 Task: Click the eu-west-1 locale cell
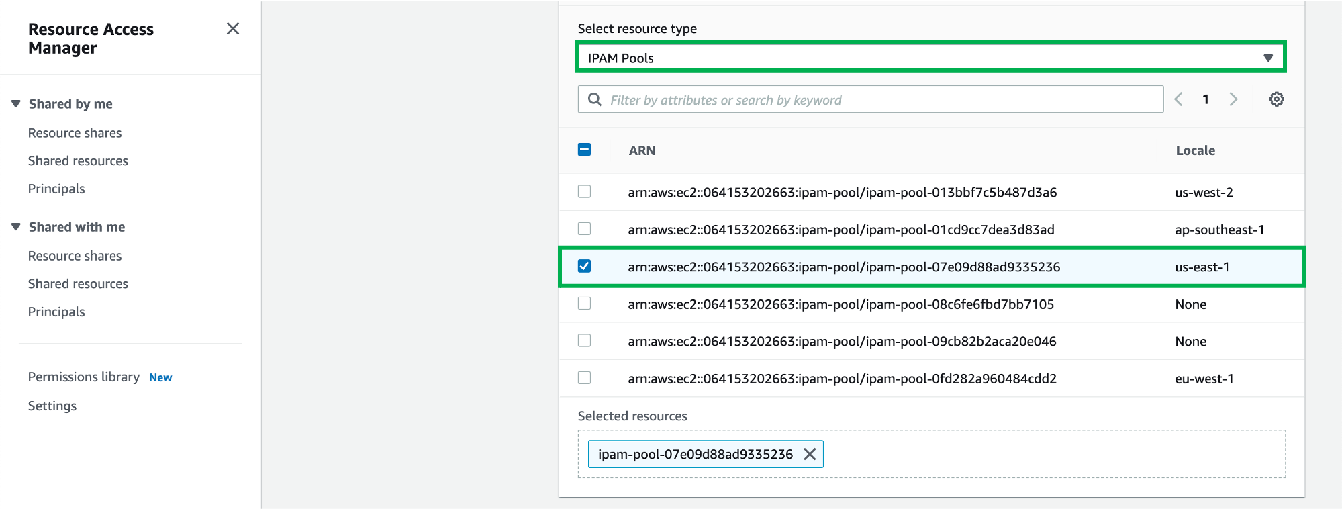(1204, 379)
